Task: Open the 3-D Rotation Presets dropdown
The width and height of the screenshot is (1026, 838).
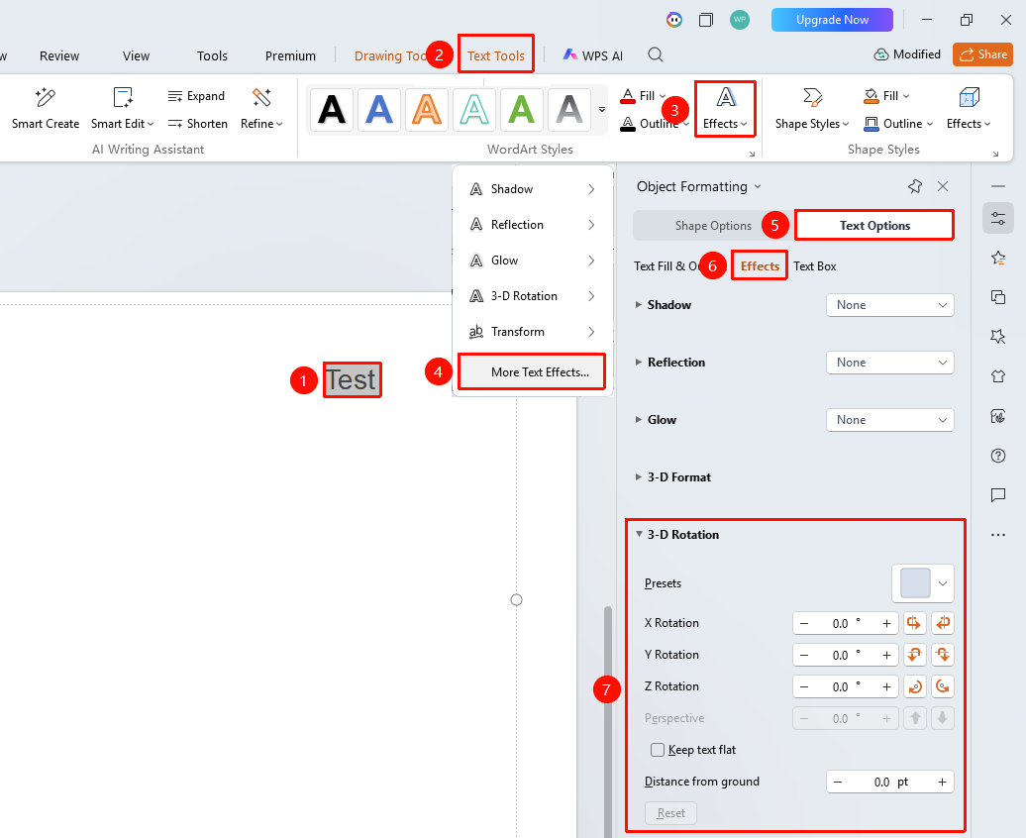Action: pyautogui.click(x=923, y=583)
